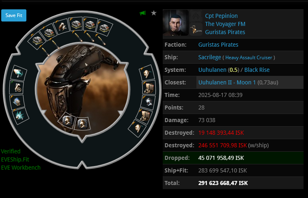The image size is (308, 198).
Task: Open the Black Rise region link
Action: 257,70
